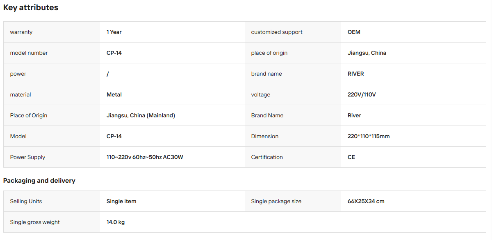
Task: Click the Jiangsu, China (Mainland) value
Action: click(x=141, y=115)
